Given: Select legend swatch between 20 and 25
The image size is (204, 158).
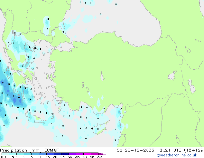Looking at the screenshot, I should (57, 154).
